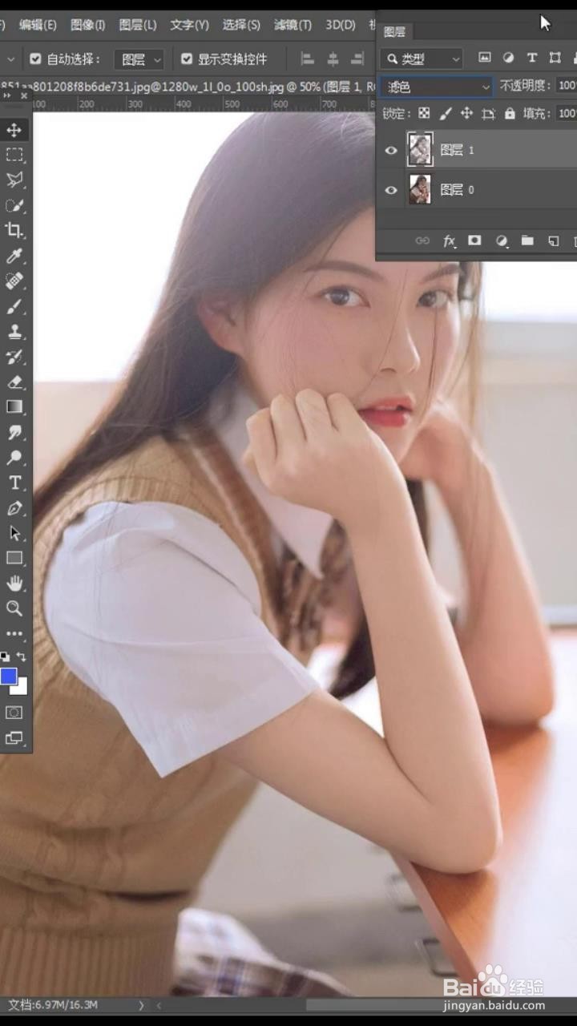The width and height of the screenshot is (577, 1026).
Task: Expand the toolbar with double-arrow icon
Action: 6,95
